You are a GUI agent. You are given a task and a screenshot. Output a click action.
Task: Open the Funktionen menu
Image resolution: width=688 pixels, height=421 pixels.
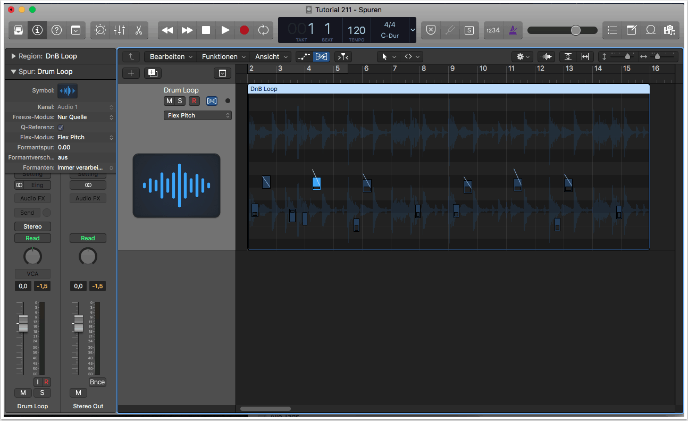[223, 56]
